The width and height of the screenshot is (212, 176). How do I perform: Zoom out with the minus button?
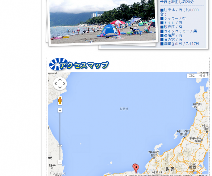pos(60,162)
